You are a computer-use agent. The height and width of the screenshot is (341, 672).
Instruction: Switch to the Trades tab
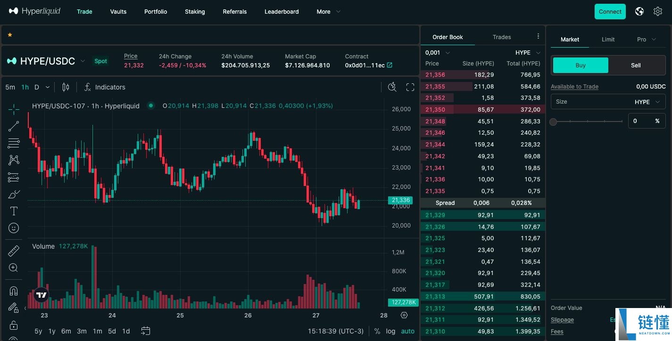tap(502, 37)
